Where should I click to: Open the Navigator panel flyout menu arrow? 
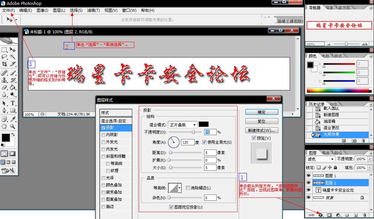tap(371, 8)
